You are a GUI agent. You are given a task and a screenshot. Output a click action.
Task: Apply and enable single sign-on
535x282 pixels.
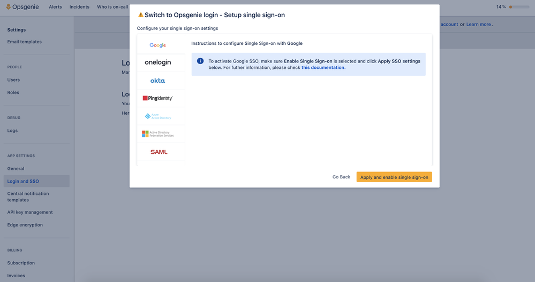[x=394, y=177]
